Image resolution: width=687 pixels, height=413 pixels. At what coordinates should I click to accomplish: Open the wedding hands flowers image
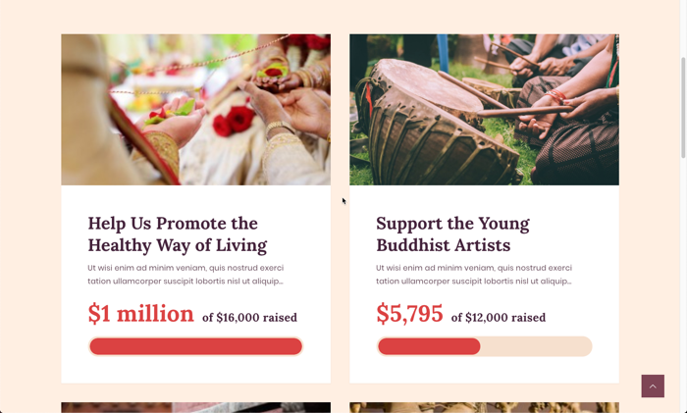pyautogui.click(x=196, y=110)
